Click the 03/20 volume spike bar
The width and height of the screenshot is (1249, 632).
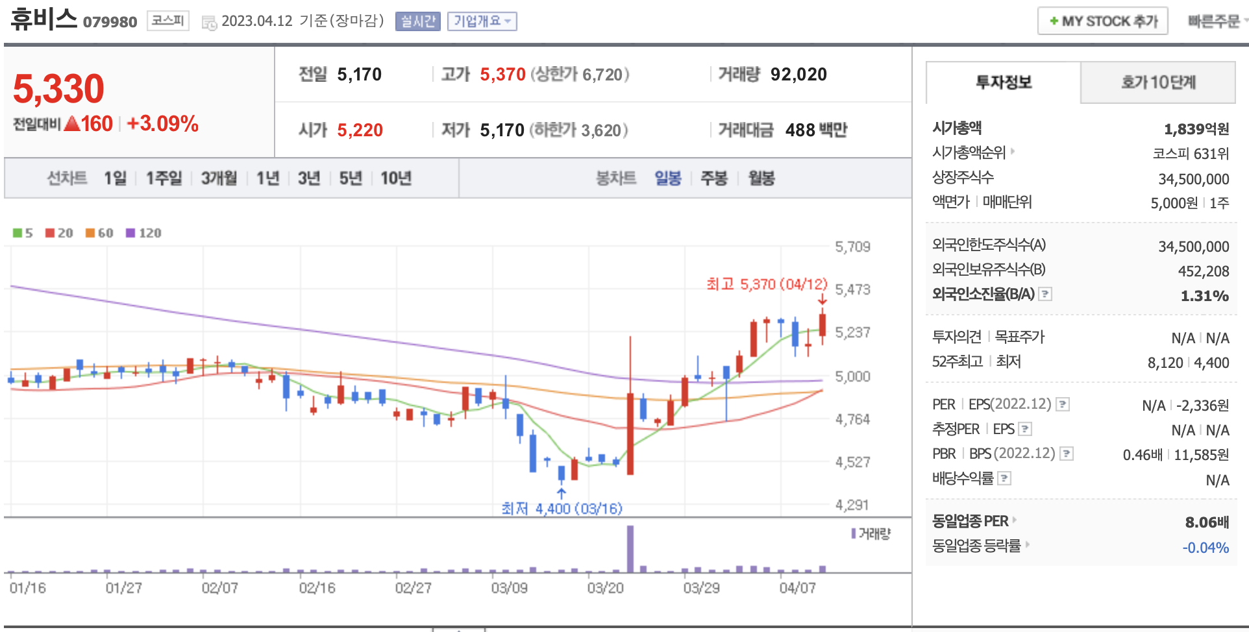click(630, 549)
